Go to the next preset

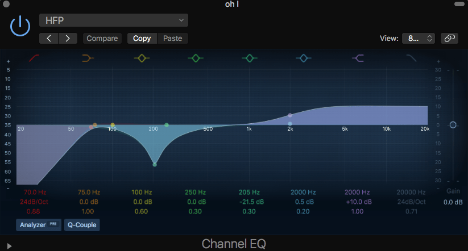coord(68,39)
